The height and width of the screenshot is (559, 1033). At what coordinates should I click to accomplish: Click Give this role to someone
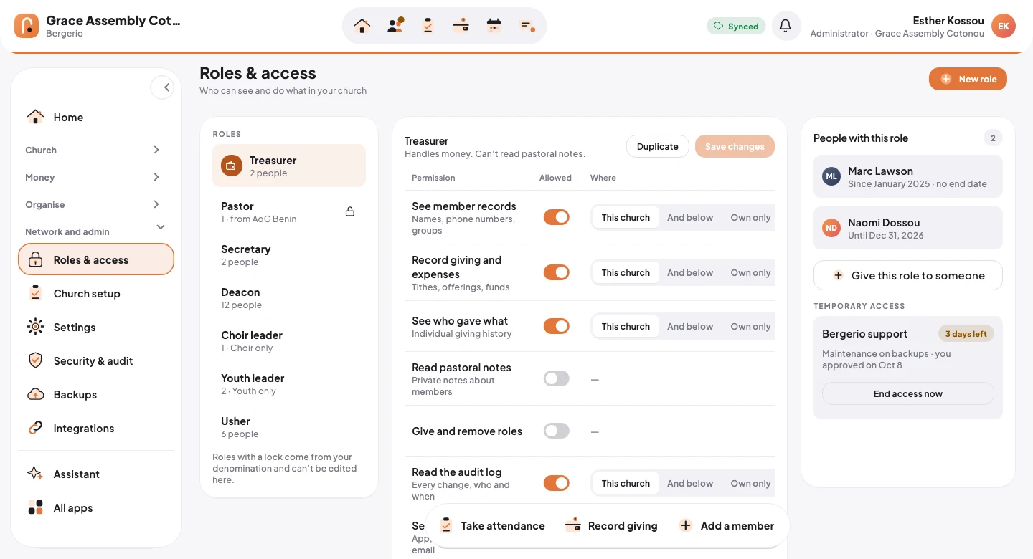(x=908, y=275)
